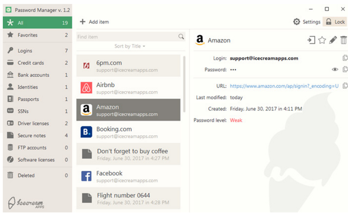Click the Credit cards card icon

tap(10, 62)
